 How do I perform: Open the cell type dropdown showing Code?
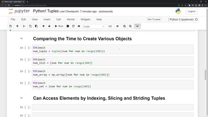[x=94, y=26]
